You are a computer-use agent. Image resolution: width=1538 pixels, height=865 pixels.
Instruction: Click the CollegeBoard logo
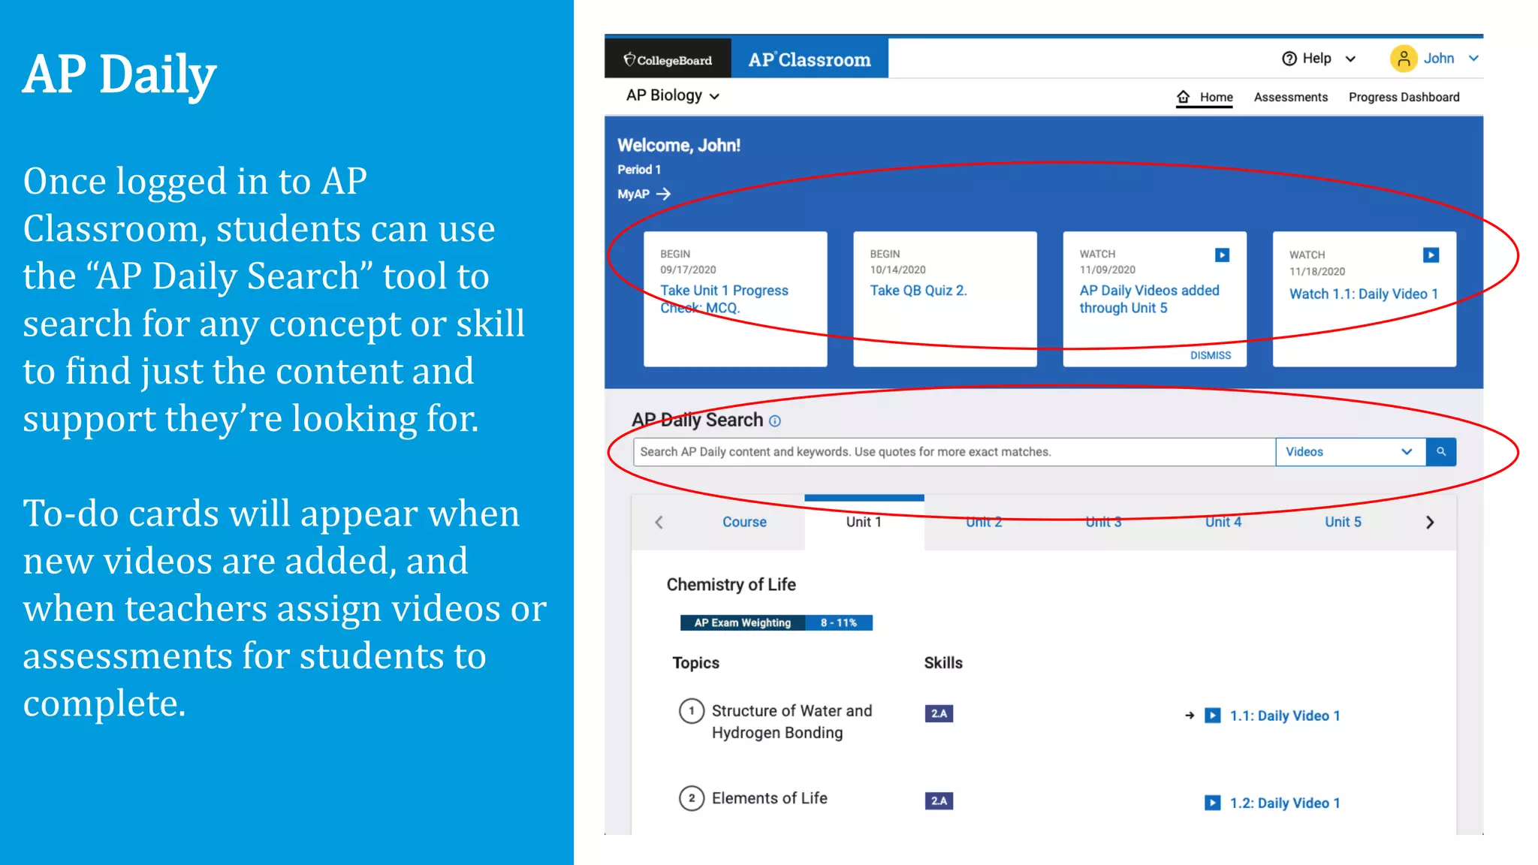[668, 59]
